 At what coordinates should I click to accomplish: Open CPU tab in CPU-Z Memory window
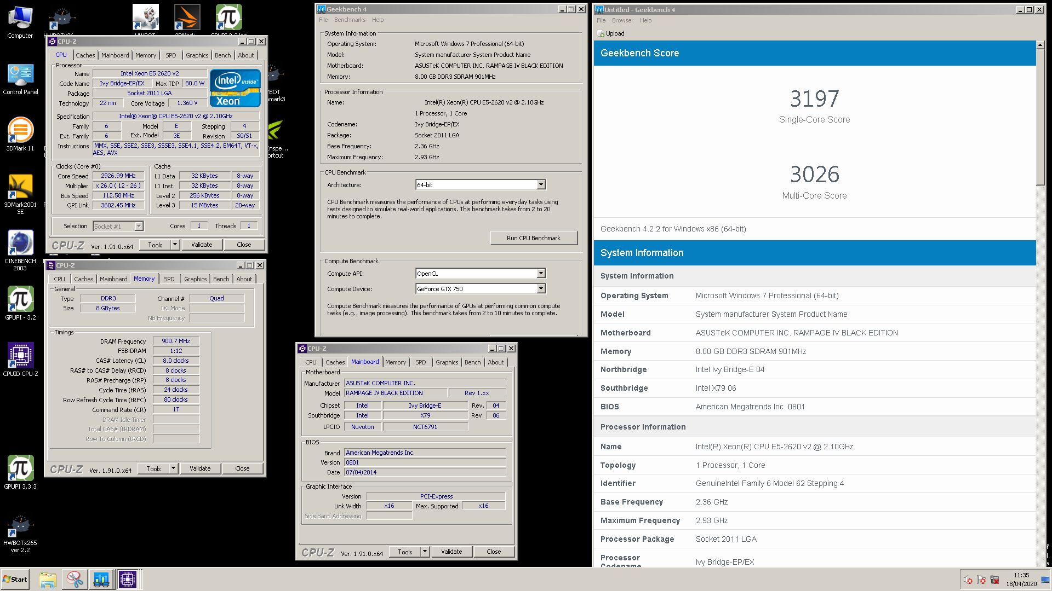[59, 279]
